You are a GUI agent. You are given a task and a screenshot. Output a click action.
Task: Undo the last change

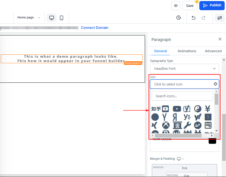pyautogui.click(x=194, y=18)
